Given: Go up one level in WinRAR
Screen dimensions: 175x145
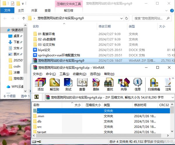Looking at the screenshot, I should (x=37, y=97).
